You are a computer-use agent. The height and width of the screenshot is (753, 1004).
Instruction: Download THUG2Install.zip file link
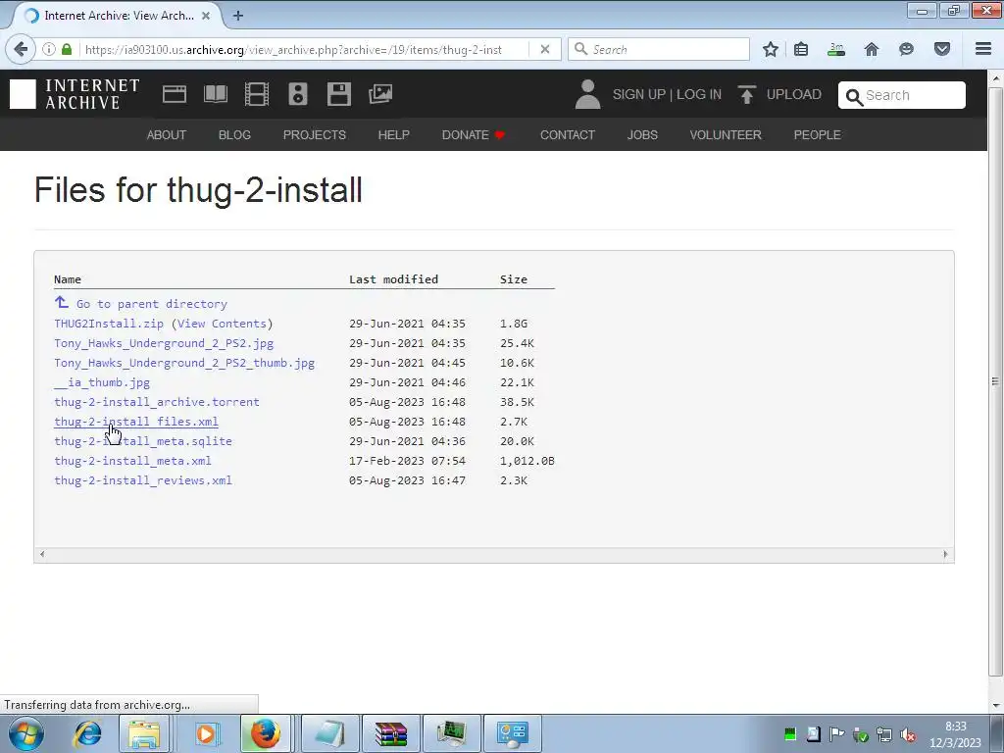click(109, 324)
